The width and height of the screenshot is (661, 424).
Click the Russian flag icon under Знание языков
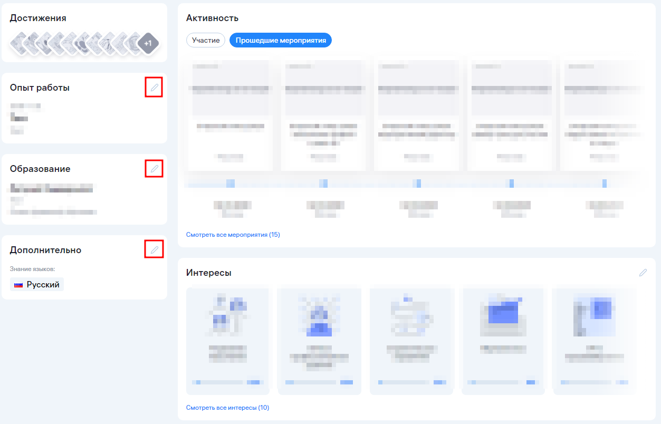(18, 285)
